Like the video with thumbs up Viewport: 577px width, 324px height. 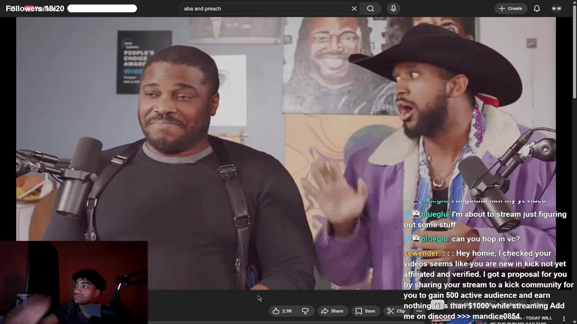[x=283, y=311]
